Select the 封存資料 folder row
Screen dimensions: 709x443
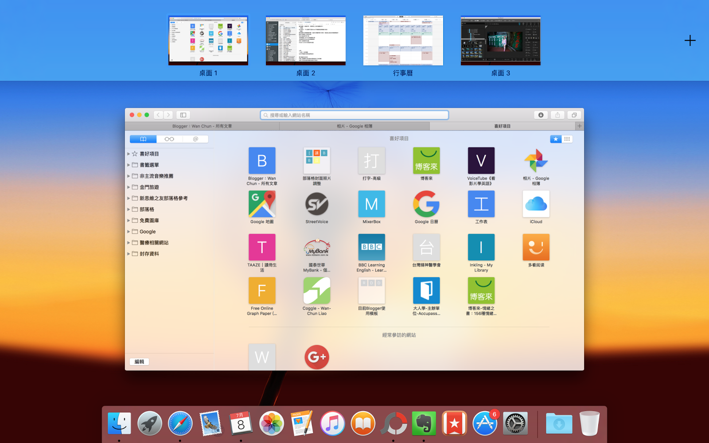pos(170,254)
